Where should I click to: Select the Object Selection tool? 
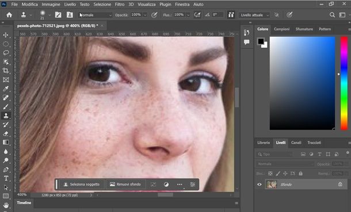click(6, 61)
